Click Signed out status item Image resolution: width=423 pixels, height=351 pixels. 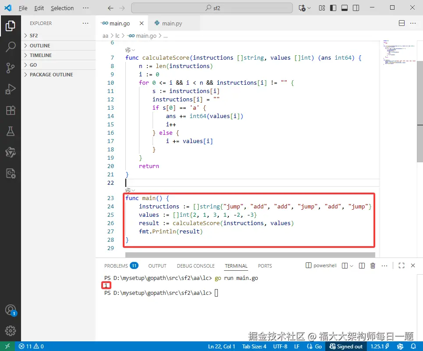[x=346, y=347]
